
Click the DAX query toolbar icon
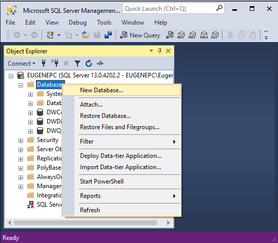coord(215,35)
